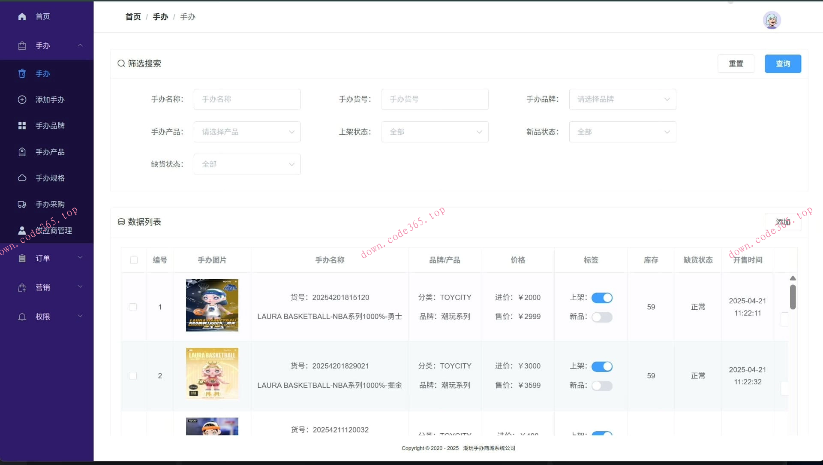Image resolution: width=823 pixels, height=465 pixels.
Task: Open 手办 from the breadcrumb navigation
Action: [x=160, y=16]
